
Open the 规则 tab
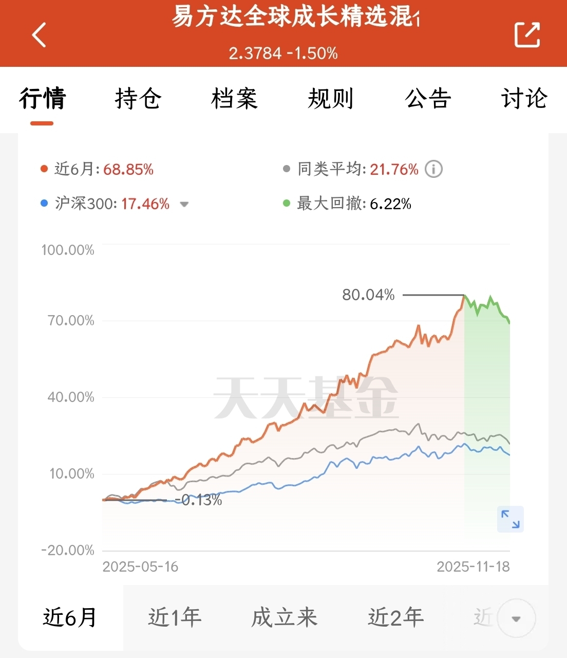tap(331, 98)
